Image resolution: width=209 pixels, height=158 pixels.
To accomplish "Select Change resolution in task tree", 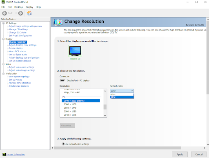I will click(x=18, y=42).
